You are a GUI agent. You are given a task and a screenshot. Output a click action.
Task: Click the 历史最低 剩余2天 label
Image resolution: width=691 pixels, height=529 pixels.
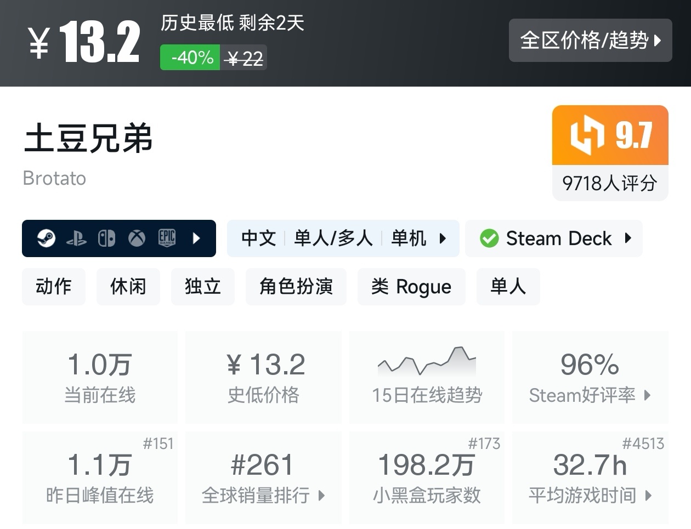coord(233,23)
